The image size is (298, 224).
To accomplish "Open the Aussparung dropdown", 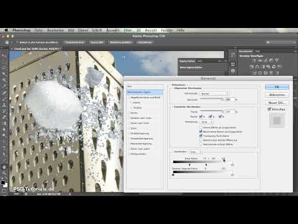I will [207, 122].
